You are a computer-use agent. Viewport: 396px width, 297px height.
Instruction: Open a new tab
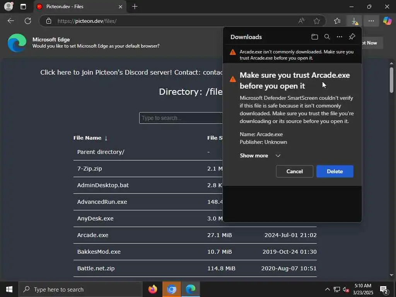[135, 7]
